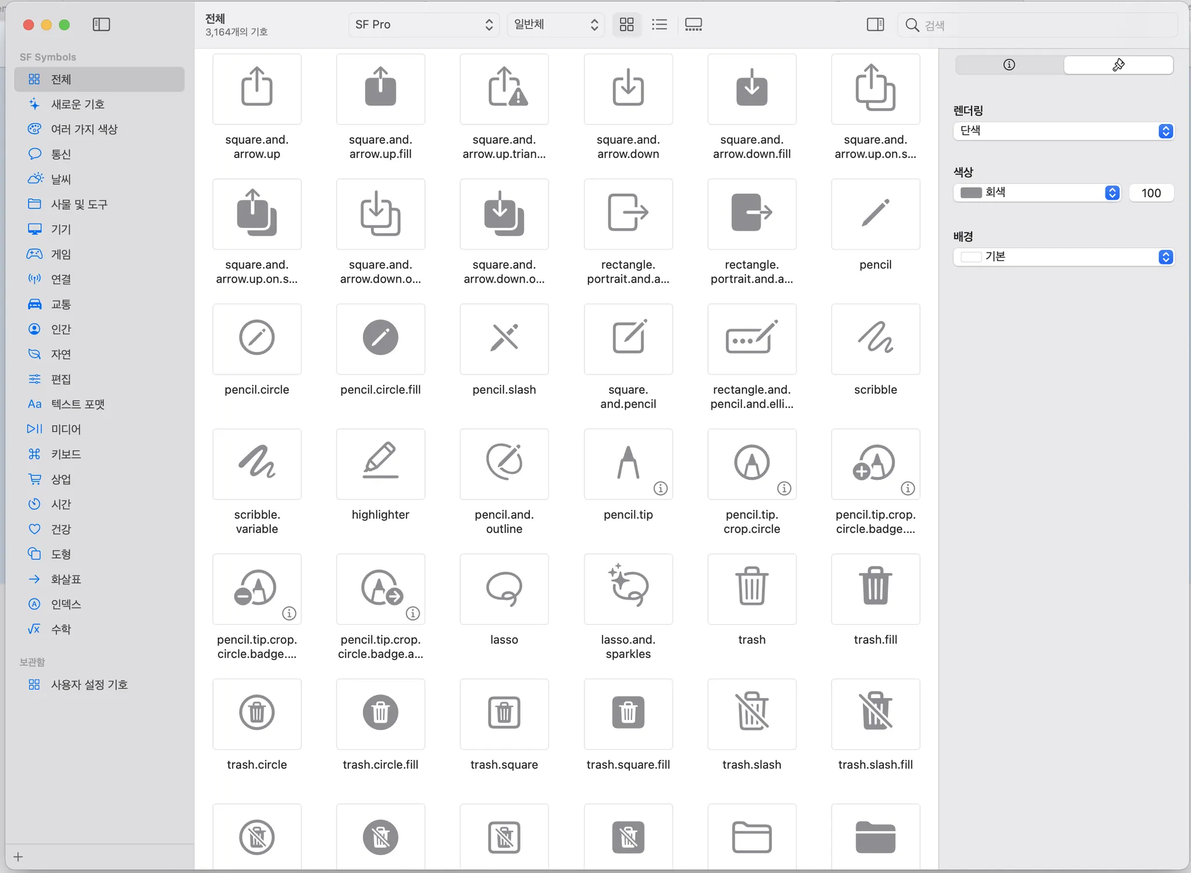1191x873 pixels.
Task: Toggle the left sidebar visibility
Action: tap(101, 24)
